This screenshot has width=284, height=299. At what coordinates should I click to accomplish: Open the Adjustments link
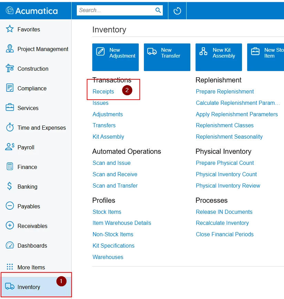[108, 114]
